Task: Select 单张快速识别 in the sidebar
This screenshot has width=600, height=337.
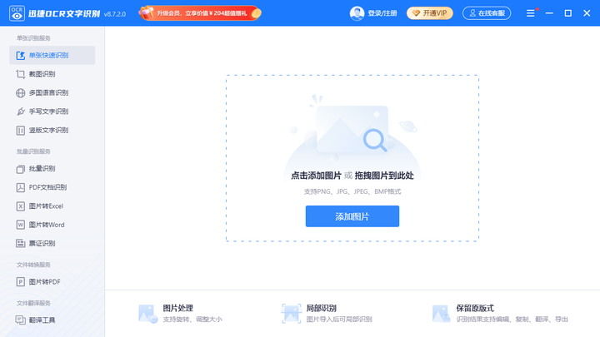Action: [52, 56]
